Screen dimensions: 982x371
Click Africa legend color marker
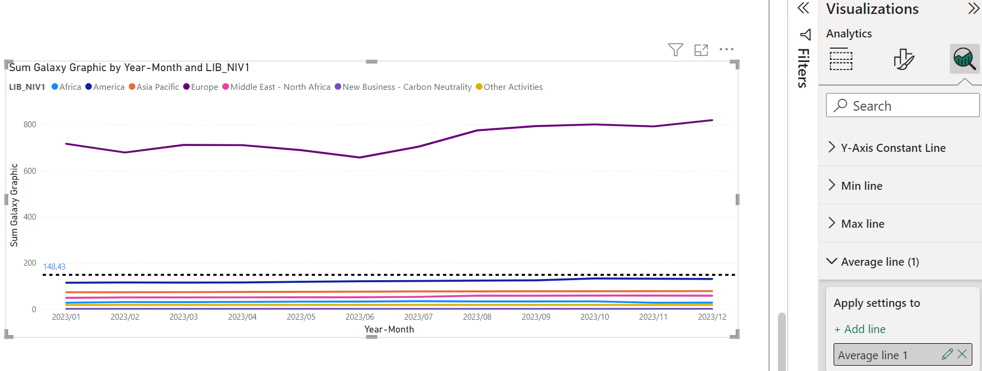point(55,87)
